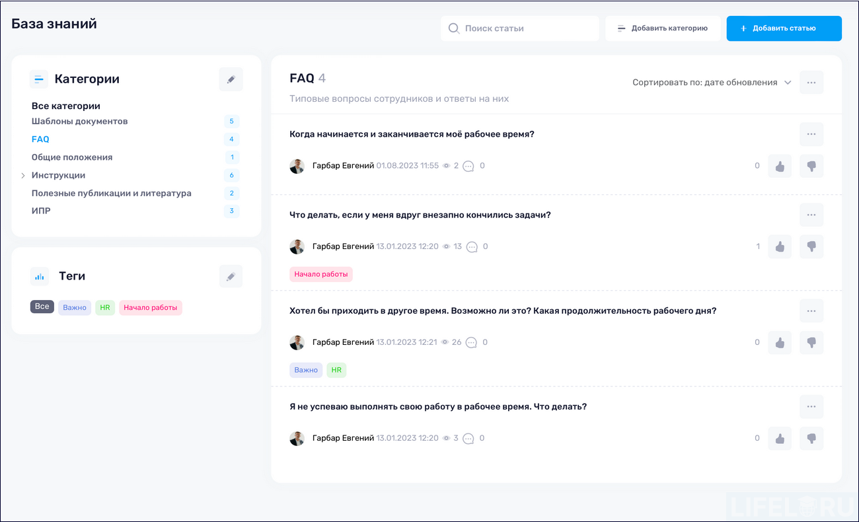
Task: Select the Все tag filter
Action: tap(42, 307)
